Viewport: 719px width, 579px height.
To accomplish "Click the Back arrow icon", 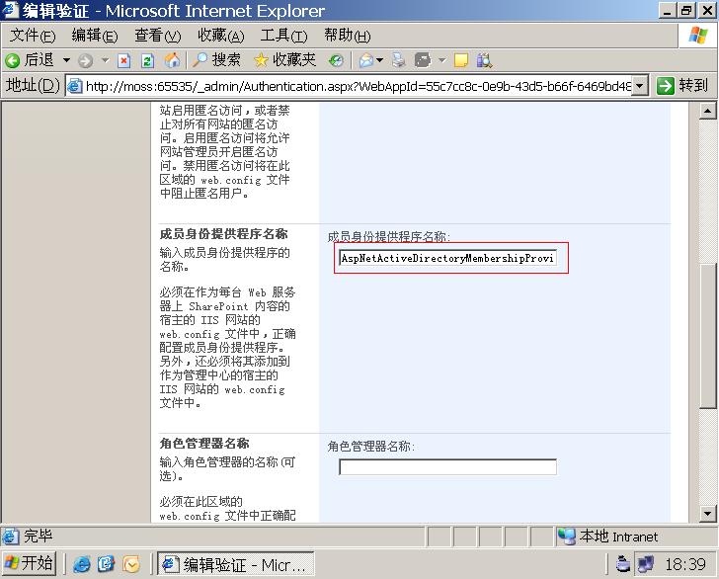I will [x=13, y=60].
